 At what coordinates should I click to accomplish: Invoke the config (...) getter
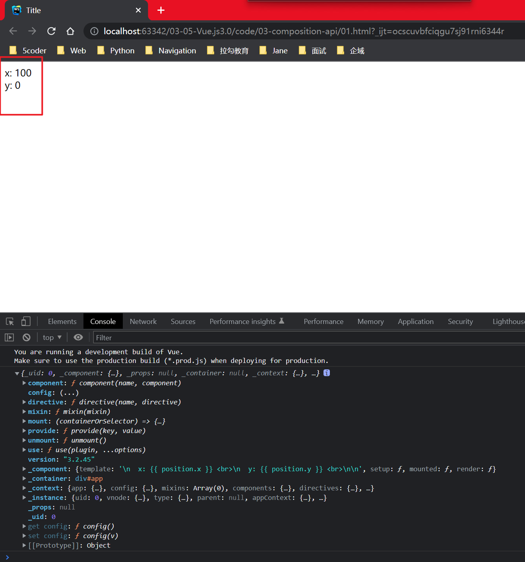[69, 392]
